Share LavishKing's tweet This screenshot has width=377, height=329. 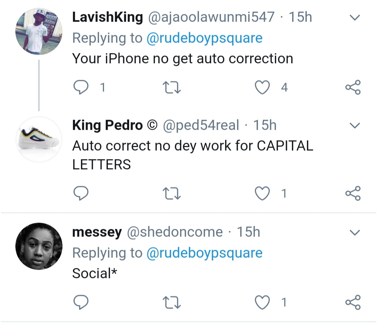(353, 87)
